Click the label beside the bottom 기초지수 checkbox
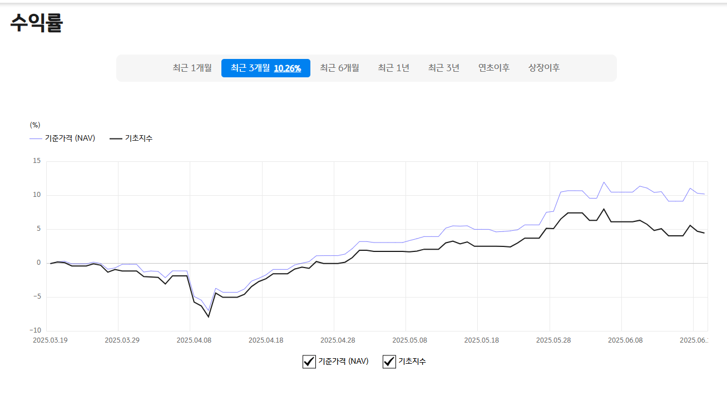 [412, 362]
